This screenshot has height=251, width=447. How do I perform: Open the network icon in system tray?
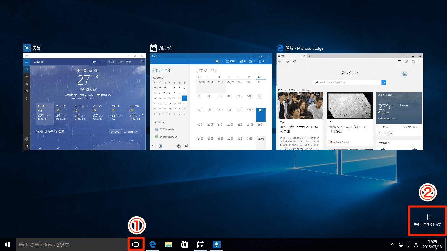pos(401,244)
